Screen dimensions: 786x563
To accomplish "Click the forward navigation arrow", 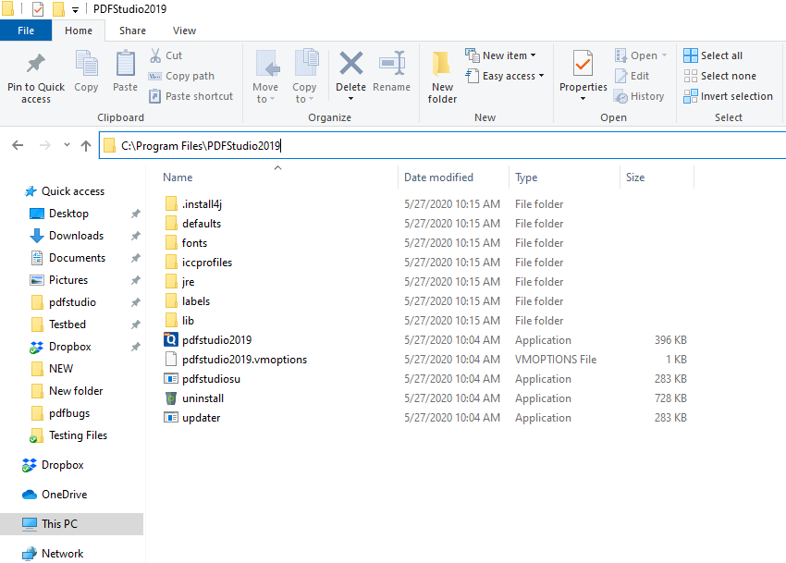I will [44, 145].
